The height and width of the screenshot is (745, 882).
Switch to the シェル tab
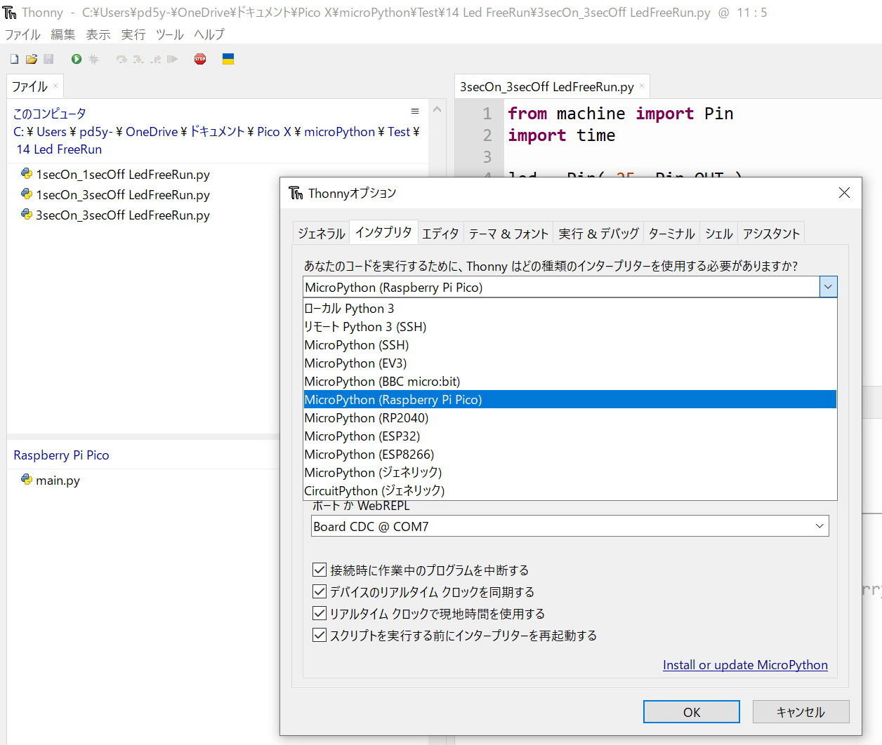click(x=719, y=234)
